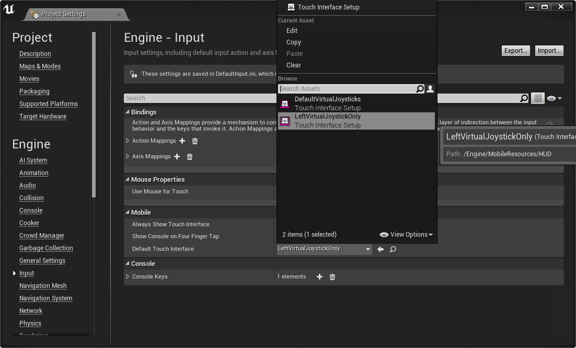Delete Axis Mappings using trash icon
The width and height of the screenshot is (576, 348).
189,157
